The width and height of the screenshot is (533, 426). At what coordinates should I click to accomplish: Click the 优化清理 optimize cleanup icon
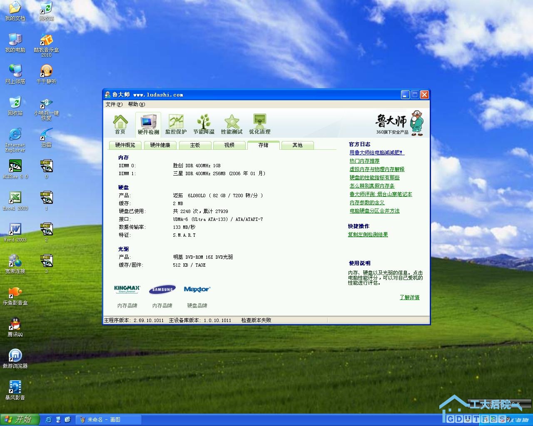(x=259, y=124)
